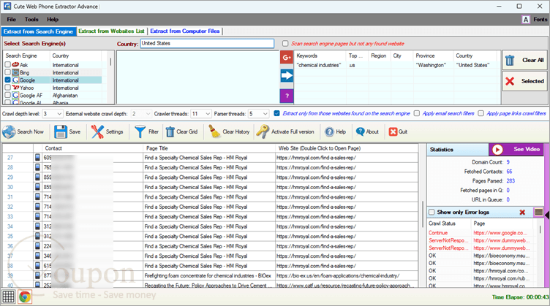
Task: Enable Apply page links crawl filters checkbox
Action: tap(481, 113)
